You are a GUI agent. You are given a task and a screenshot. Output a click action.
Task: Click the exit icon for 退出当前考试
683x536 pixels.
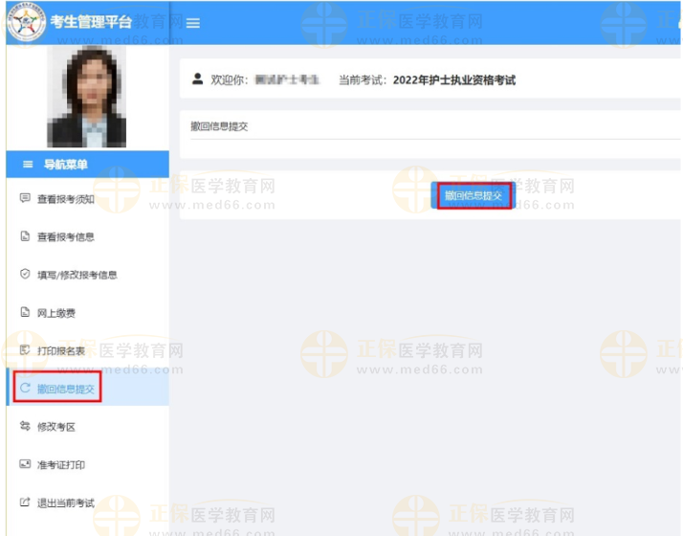25,502
